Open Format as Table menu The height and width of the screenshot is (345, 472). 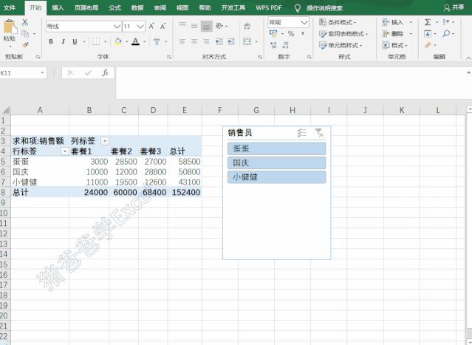click(343, 34)
